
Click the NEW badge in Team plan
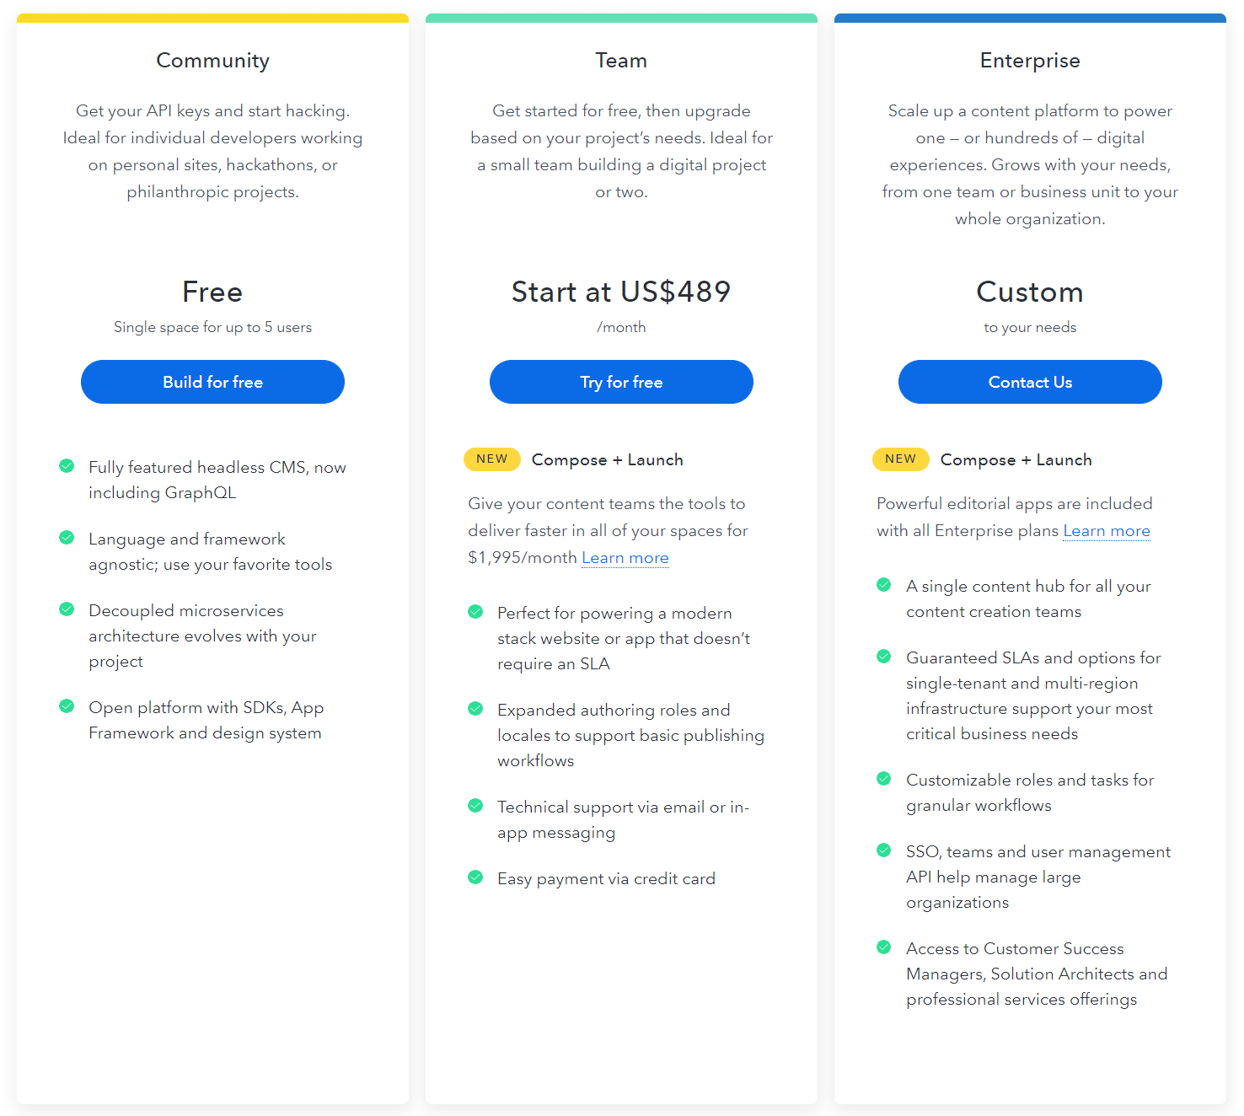(492, 459)
